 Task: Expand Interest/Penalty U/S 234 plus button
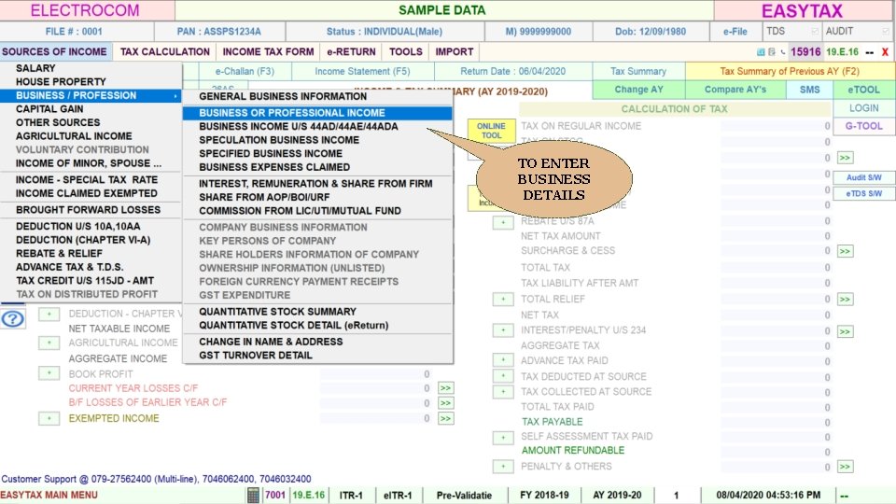[x=503, y=329]
